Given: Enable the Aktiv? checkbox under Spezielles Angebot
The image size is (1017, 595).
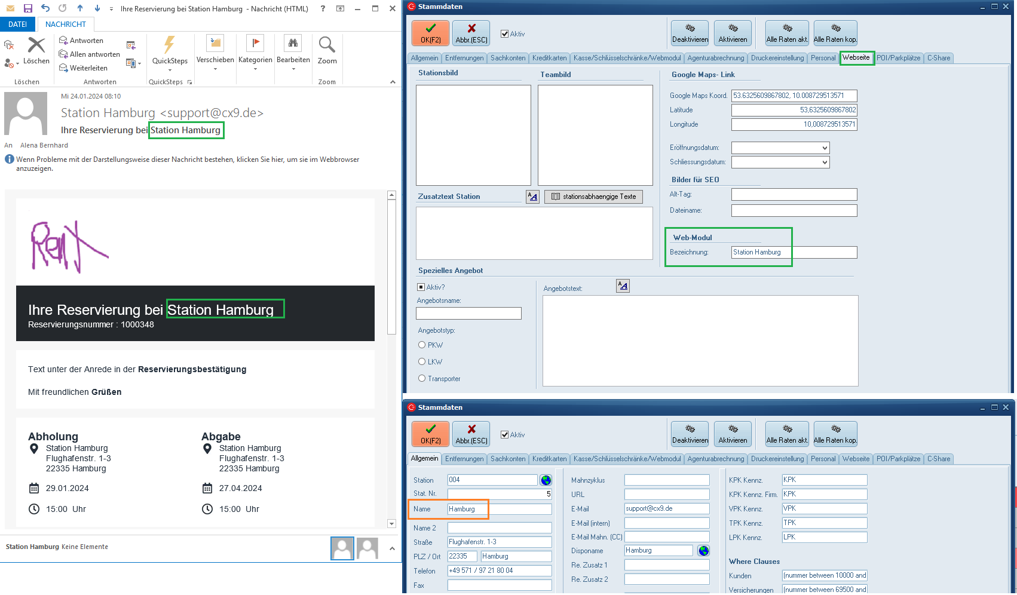Looking at the screenshot, I should click(x=421, y=287).
